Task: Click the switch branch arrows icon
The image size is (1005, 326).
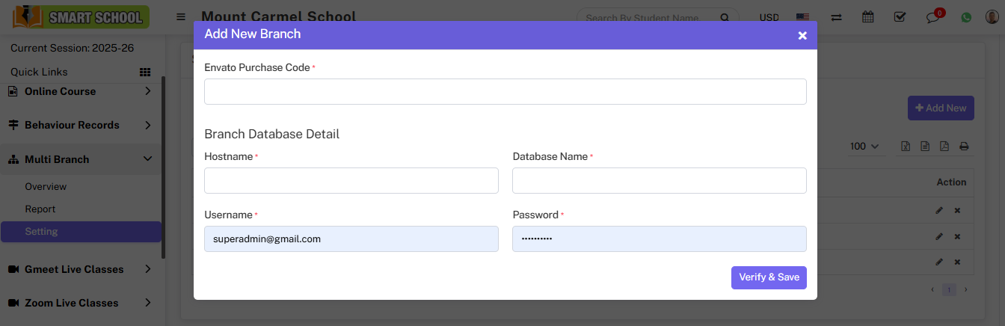Action: pyautogui.click(x=836, y=17)
